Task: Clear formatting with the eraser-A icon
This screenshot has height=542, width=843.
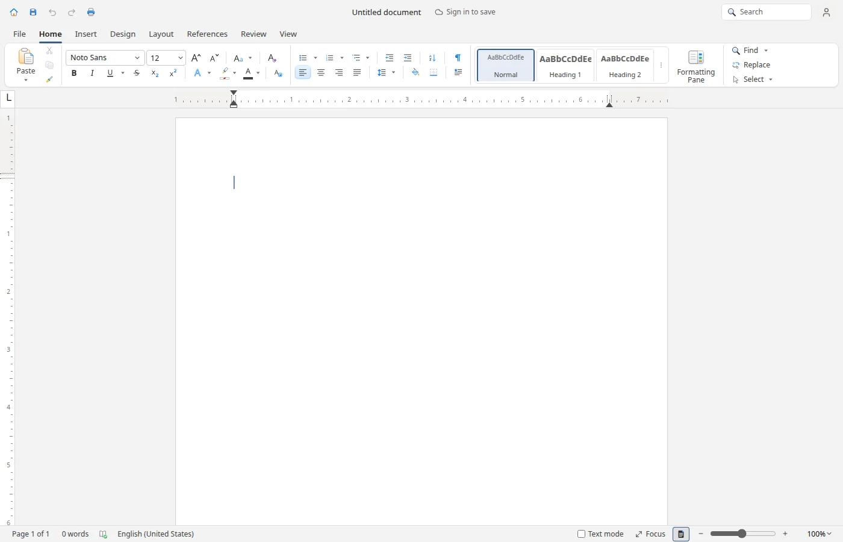Action: coord(272,58)
